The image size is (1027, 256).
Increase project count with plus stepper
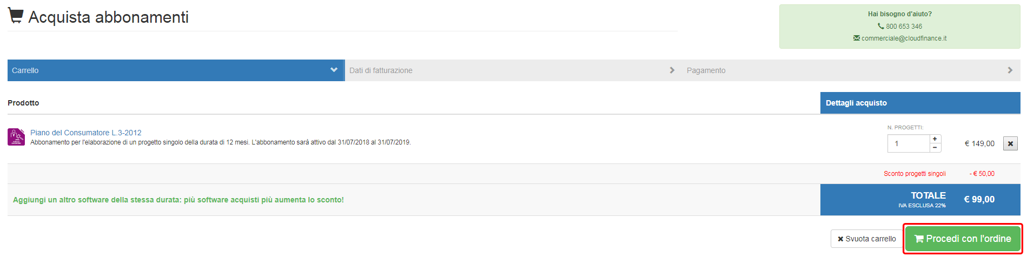(935, 139)
